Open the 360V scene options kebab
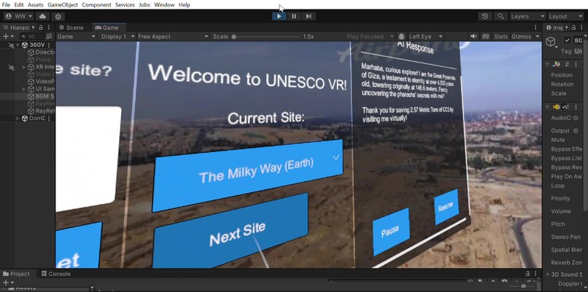Image resolution: width=588 pixels, height=292 pixels. (x=49, y=45)
